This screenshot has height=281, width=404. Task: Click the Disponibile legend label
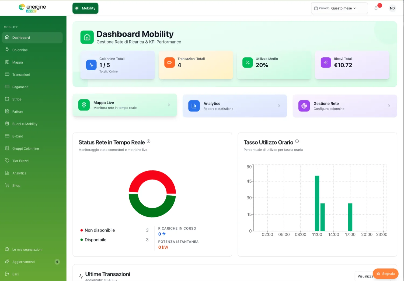click(x=95, y=240)
